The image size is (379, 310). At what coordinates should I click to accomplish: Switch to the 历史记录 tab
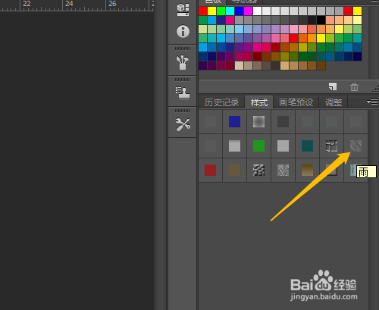221,102
